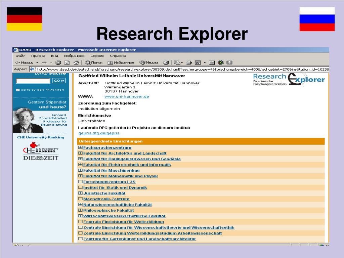The height and width of the screenshot is (258, 344).
Task: Click the ICQ flower icon
Action: click(x=220, y=62)
